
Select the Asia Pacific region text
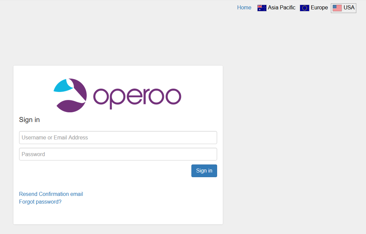coord(281,7)
